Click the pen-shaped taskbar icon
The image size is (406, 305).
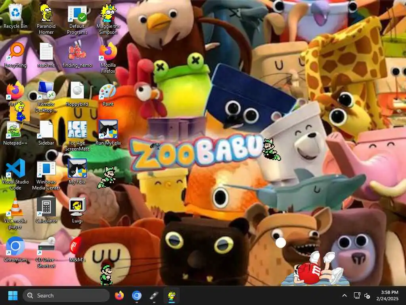click(154, 295)
